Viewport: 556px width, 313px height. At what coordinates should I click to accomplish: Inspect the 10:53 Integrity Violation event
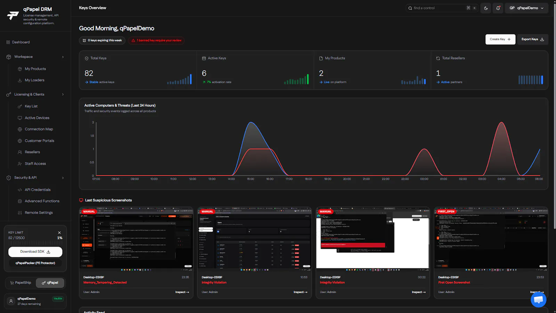(x=300, y=292)
